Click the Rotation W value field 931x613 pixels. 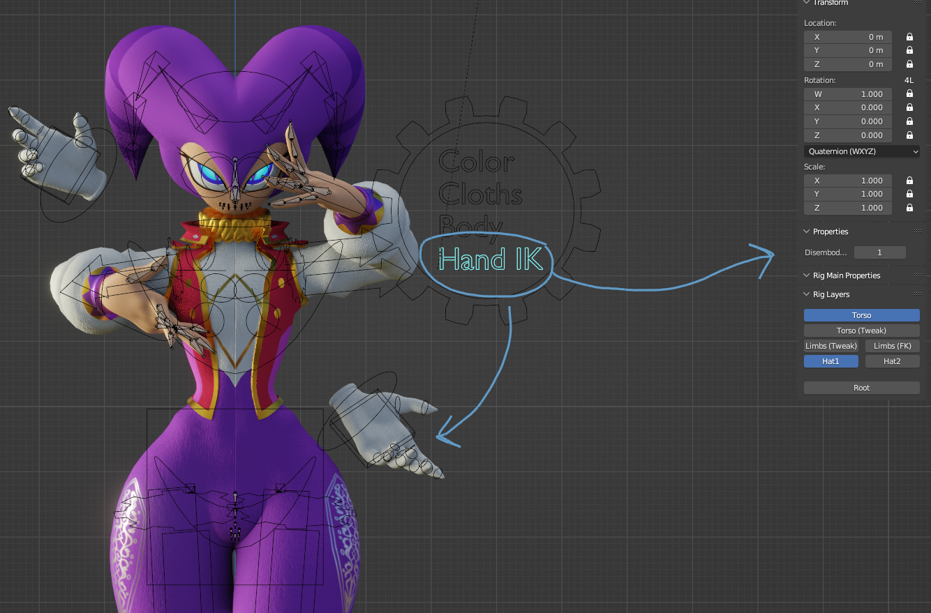848,93
